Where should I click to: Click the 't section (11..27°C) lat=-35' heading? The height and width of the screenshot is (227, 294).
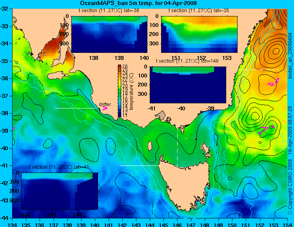[x=199, y=11]
